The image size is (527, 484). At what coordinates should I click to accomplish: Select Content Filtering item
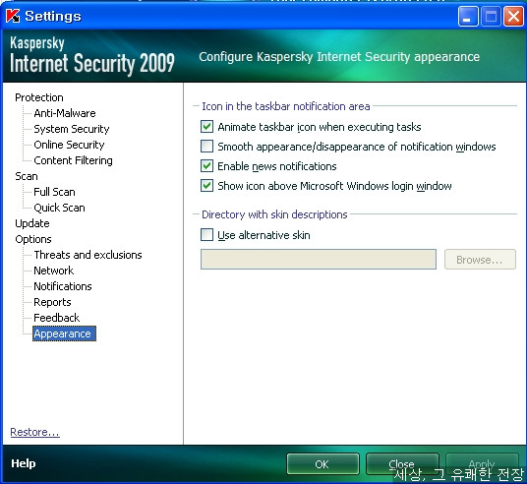pyautogui.click(x=74, y=160)
